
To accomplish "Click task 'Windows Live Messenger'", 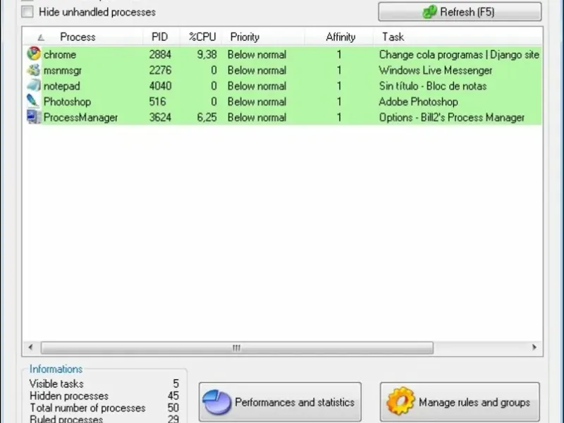I will click(436, 70).
